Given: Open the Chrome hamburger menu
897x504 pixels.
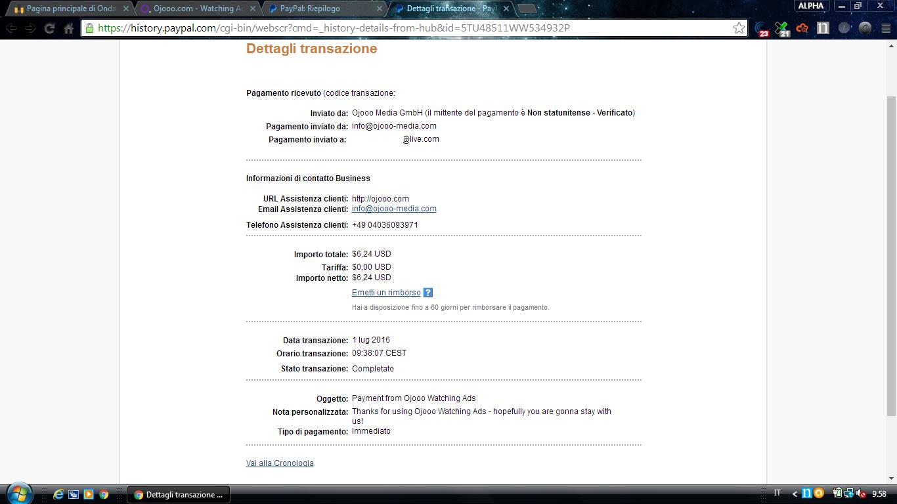Looking at the screenshot, I should 885,28.
